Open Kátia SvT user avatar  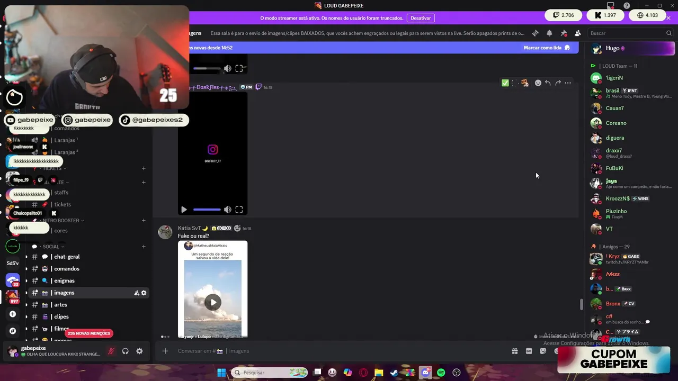(165, 232)
